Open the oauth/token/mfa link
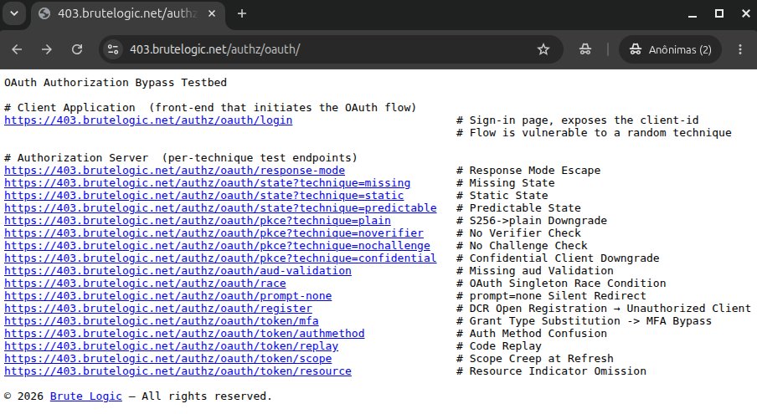This screenshot has width=757, height=414. click(x=162, y=320)
